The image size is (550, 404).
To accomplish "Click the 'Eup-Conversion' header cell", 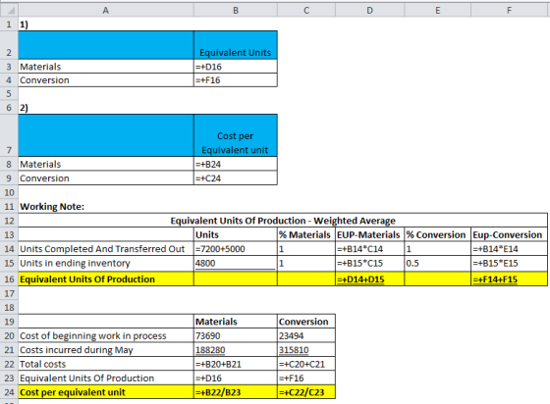I will click(x=509, y=234).
